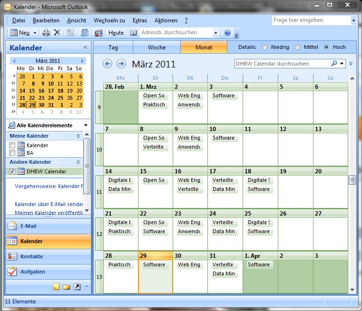
Task: Collapse the navigation pane with double chevron
Action: [x=85, y=47]
